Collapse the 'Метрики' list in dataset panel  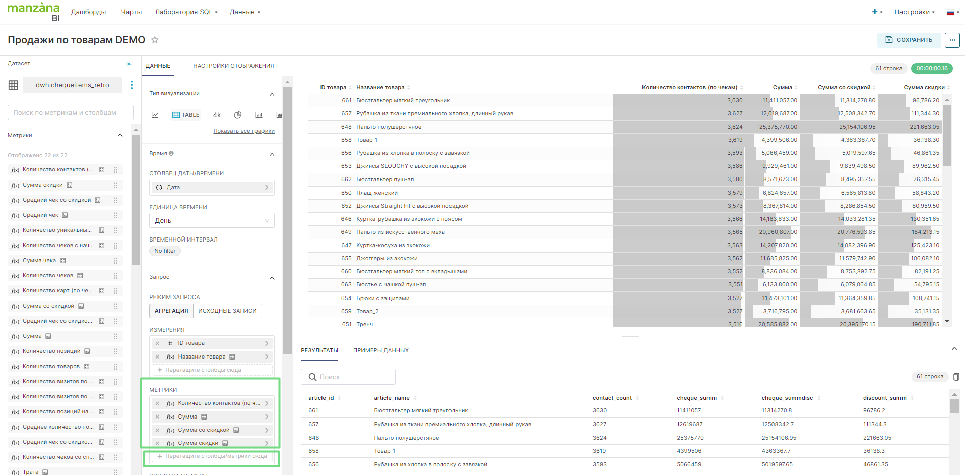[x=120, y=135]
